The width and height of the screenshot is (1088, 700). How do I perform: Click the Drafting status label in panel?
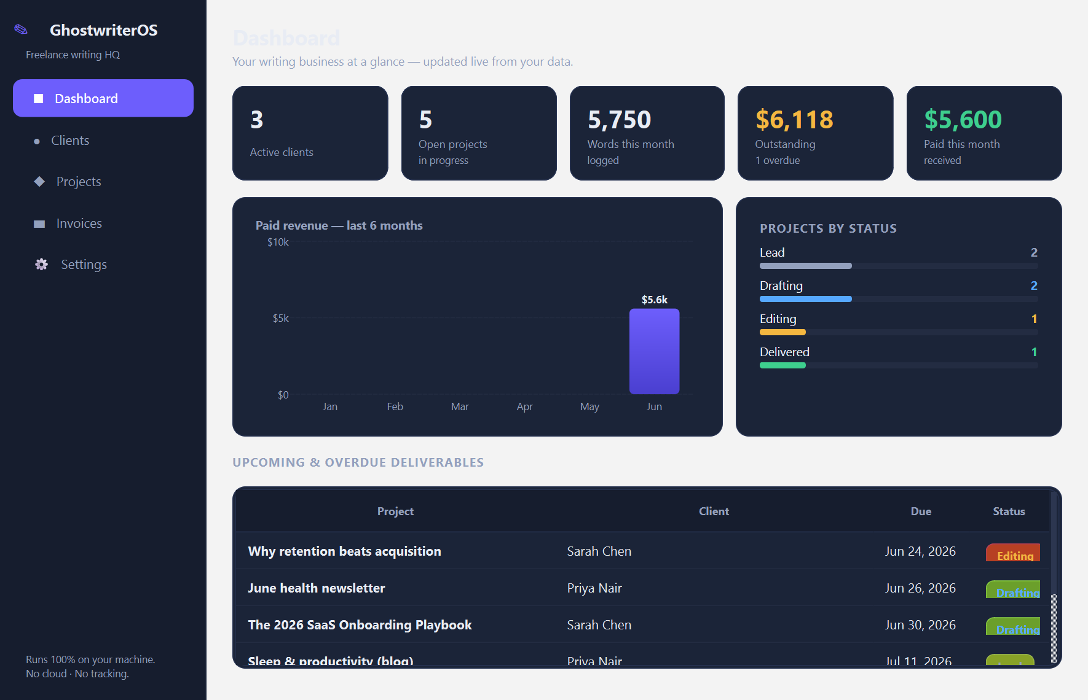click(781, 286)
